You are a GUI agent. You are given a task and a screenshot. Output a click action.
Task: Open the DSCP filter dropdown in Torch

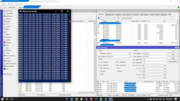coord(165,78)
